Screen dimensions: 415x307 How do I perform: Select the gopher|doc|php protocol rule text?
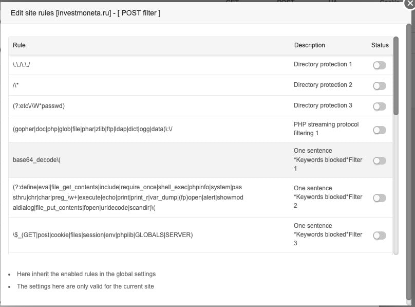pyautogui.click(x=92, y=130)
